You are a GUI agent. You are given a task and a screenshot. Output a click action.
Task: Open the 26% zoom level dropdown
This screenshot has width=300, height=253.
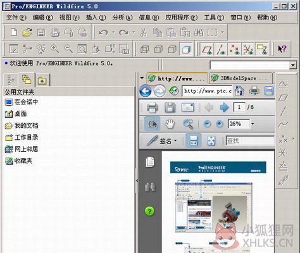(x=253, y=124)
